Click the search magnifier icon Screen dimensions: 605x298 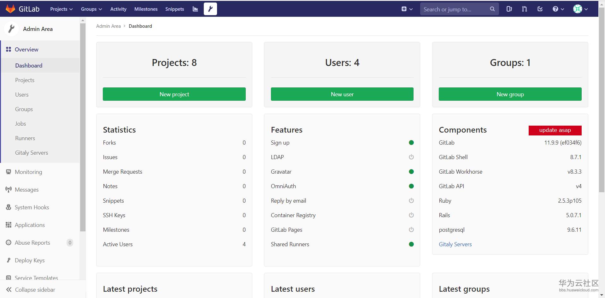point(492,9)
